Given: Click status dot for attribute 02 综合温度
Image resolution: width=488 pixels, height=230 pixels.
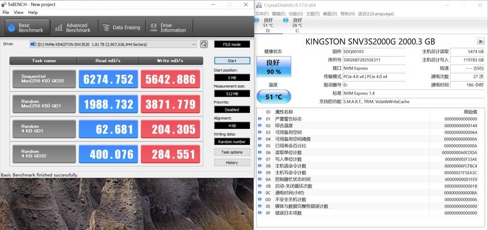Looking at the screenshot, I should point(260,126).
